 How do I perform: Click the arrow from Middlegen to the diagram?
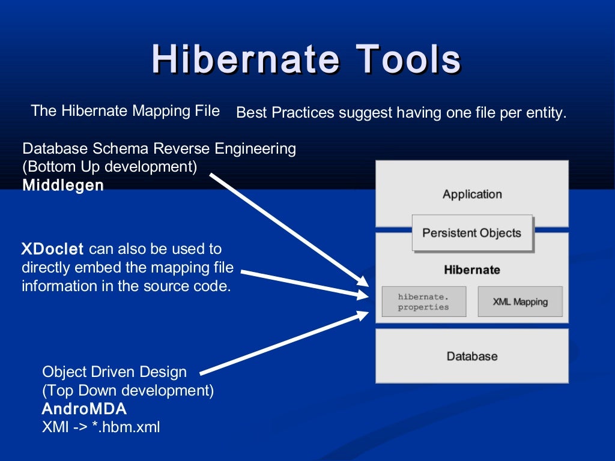click(289, 230)
